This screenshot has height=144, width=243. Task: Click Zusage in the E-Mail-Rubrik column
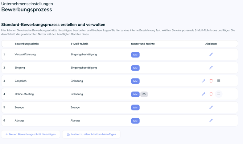[x=75, y=107]
